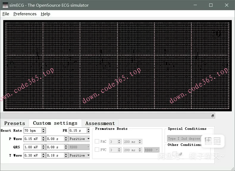Open the Assessment tab
Screen dimensions: 235x171
pyautogui.click(x=100, y=123)
